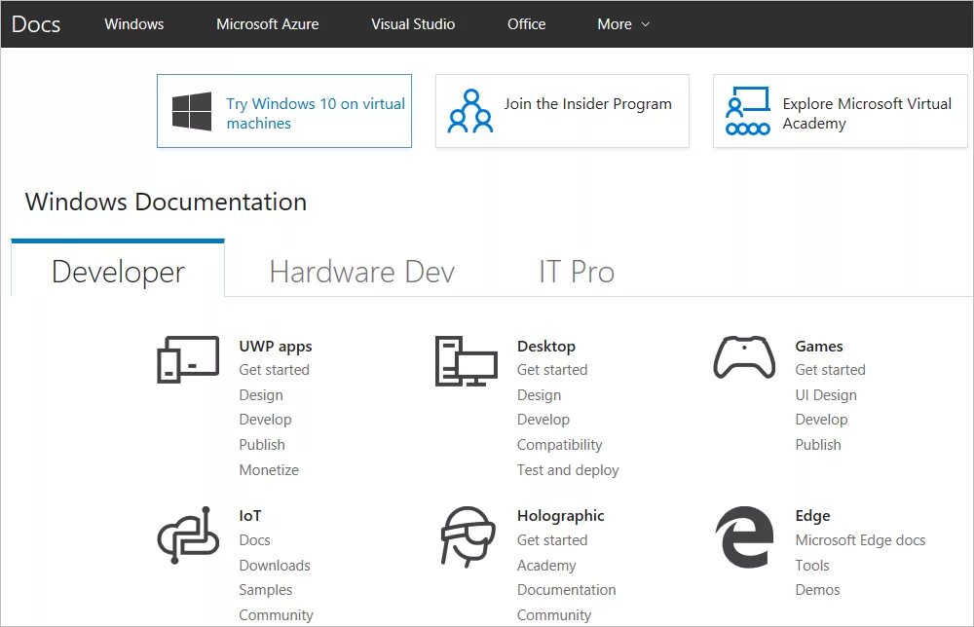974x627 pixels.
Task: Open the UWP apps heading link
Action: point(276,347)
